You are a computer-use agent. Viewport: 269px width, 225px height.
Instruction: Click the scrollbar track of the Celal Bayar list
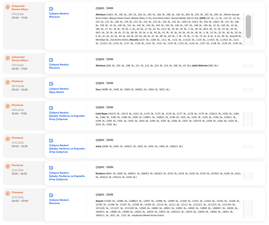[248, 119]
